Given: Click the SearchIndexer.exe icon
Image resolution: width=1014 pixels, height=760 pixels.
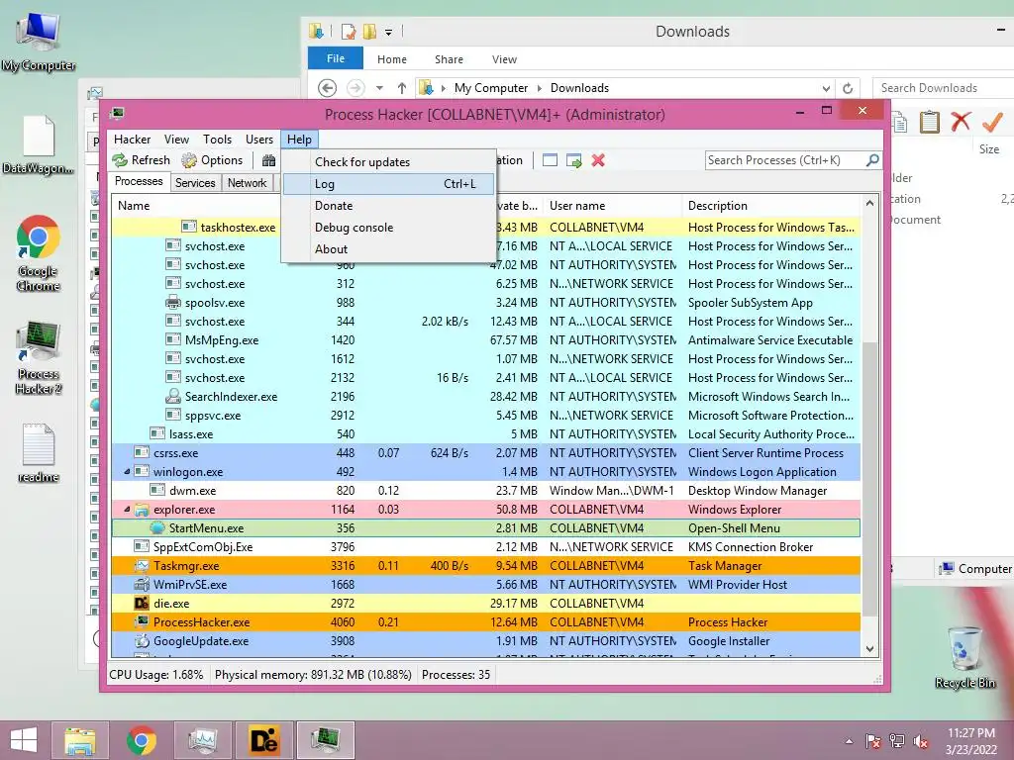Looking at the screenshot, I should 172,396.
